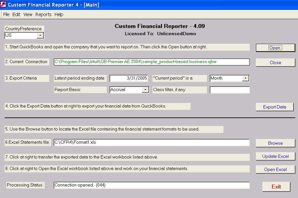Image resolution: width=298 pixels, height=198 pixels.
Task: Click the Excel Statements file path field
Action: (151, 142)
